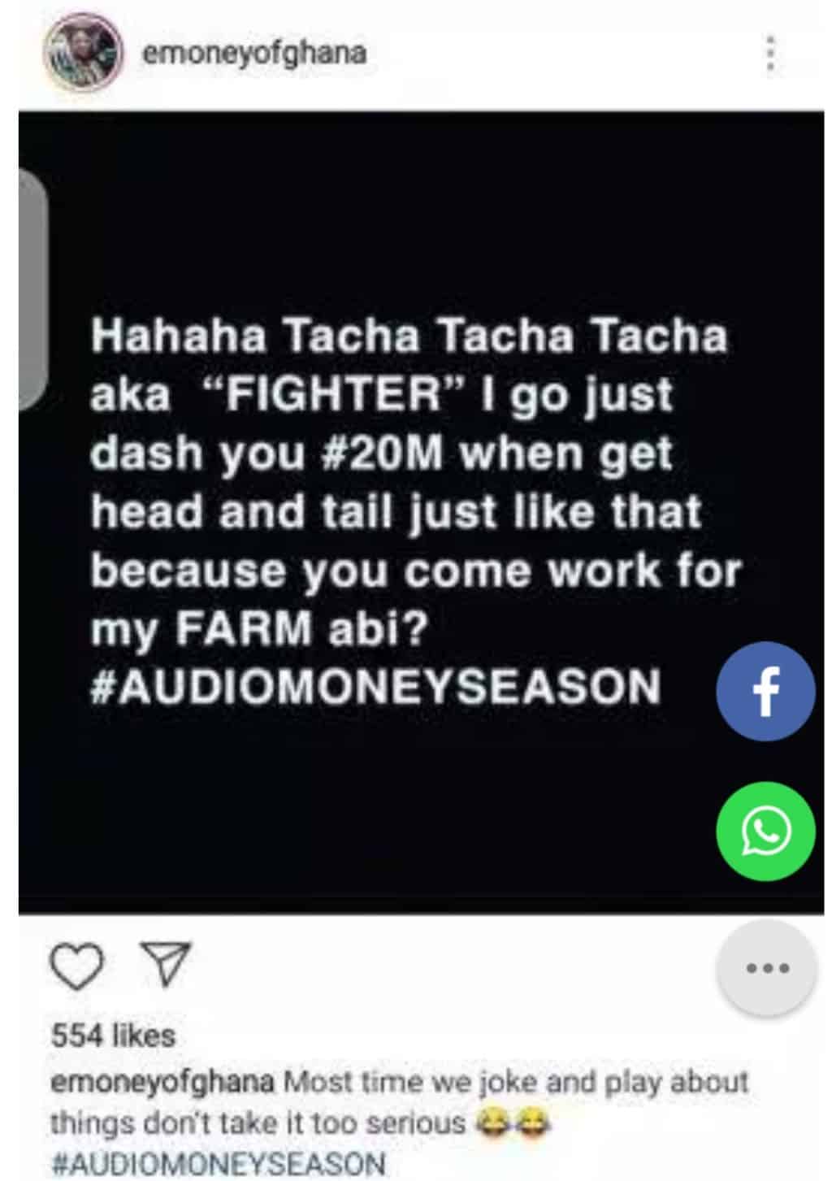
Task: Tap 'my FARM abi?' line in image
Action: coord(258,630)
